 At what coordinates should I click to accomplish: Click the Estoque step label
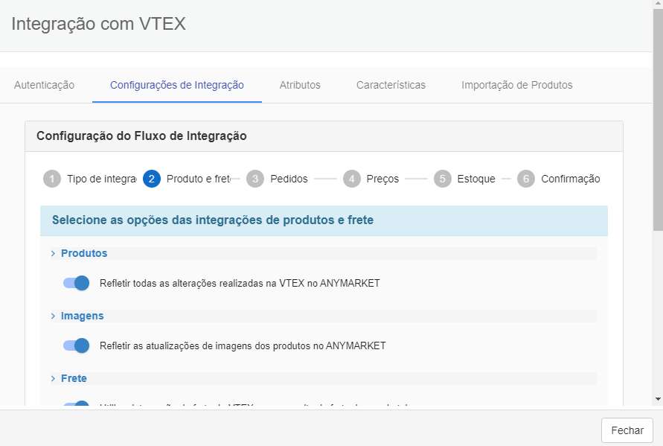click(476, 179)
